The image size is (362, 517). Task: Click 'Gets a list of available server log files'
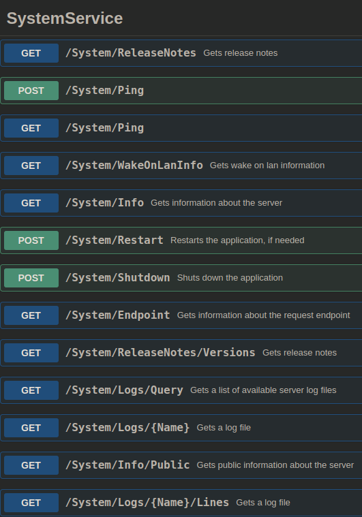click(x=263, y=390)
